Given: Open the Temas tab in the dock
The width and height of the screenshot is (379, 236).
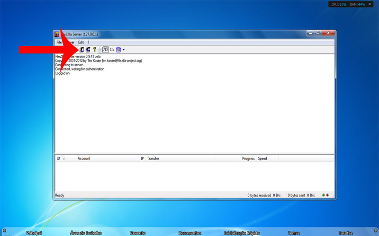Looking at the screenshot, I should point(294,233).
